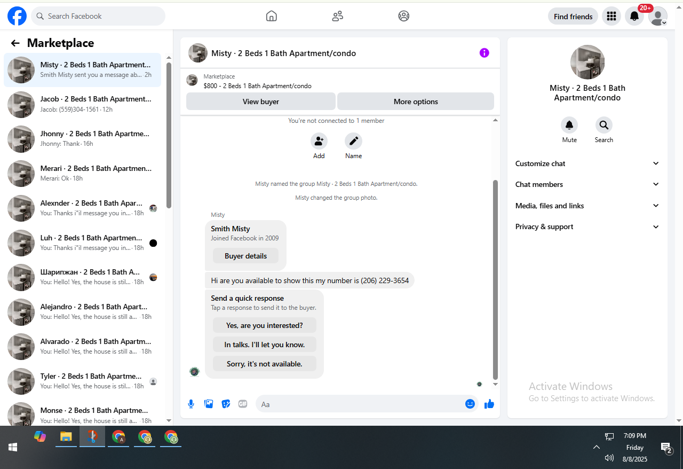Expand the Customize chat section

pyautogui.click(x=587, y=163)
